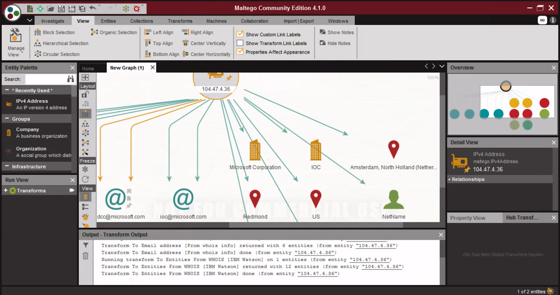The height and width of the screenshot is (295, 560).
Task: Open the Investigate ribbon tab
Action: [x=53, y=21]
